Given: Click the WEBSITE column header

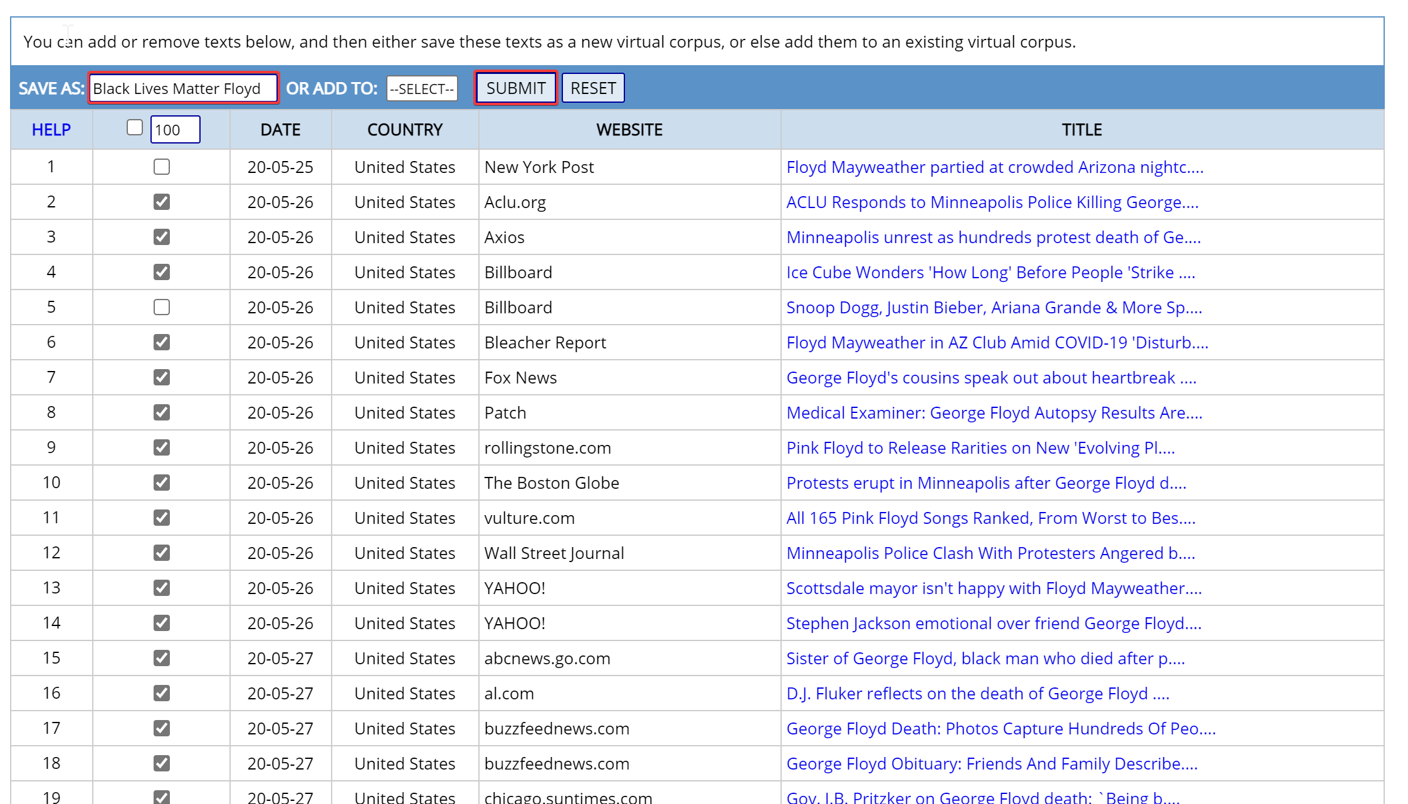Looking at the screenshot, I should (629, 130).
